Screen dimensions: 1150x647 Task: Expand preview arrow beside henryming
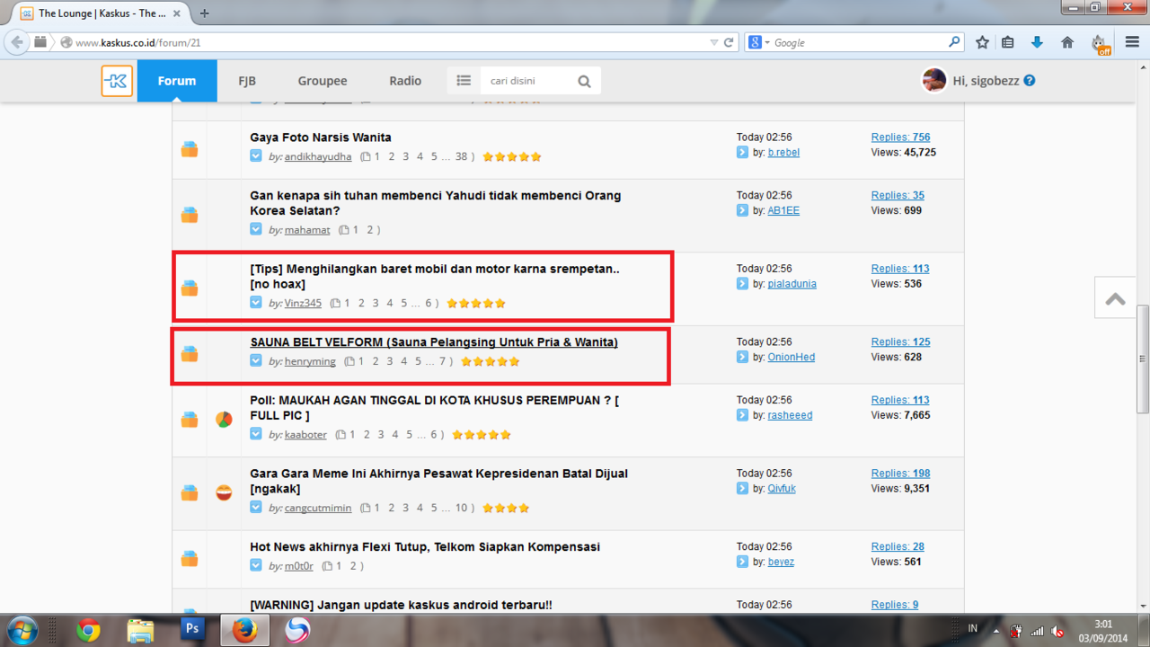(x=256, y=361)
